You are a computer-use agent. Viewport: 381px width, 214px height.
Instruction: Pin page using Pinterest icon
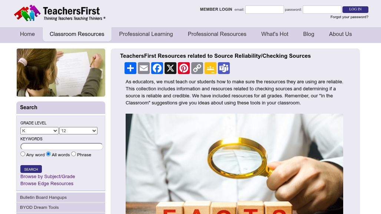click(x=184, y=68)
